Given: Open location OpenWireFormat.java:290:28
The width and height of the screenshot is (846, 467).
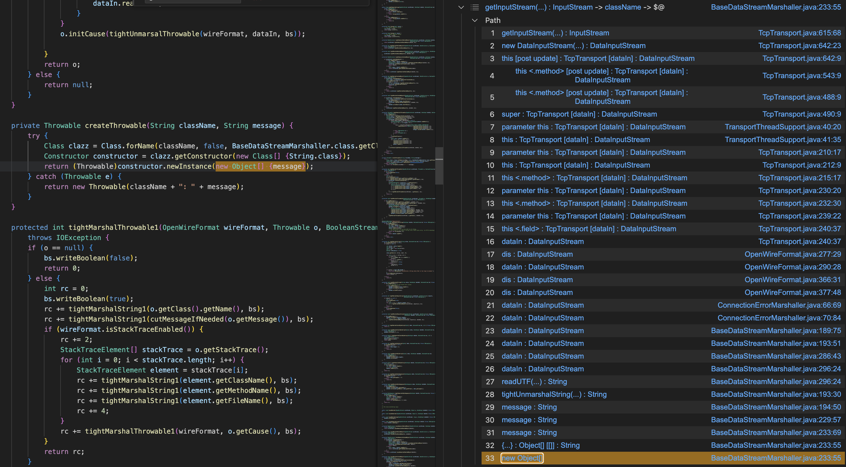Looking at the screenshot, I should pyautogui.click(x=793, y=267).
